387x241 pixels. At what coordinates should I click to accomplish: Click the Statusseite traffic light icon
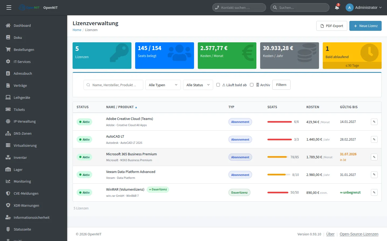pyautogui.click(x=8, y=229)
